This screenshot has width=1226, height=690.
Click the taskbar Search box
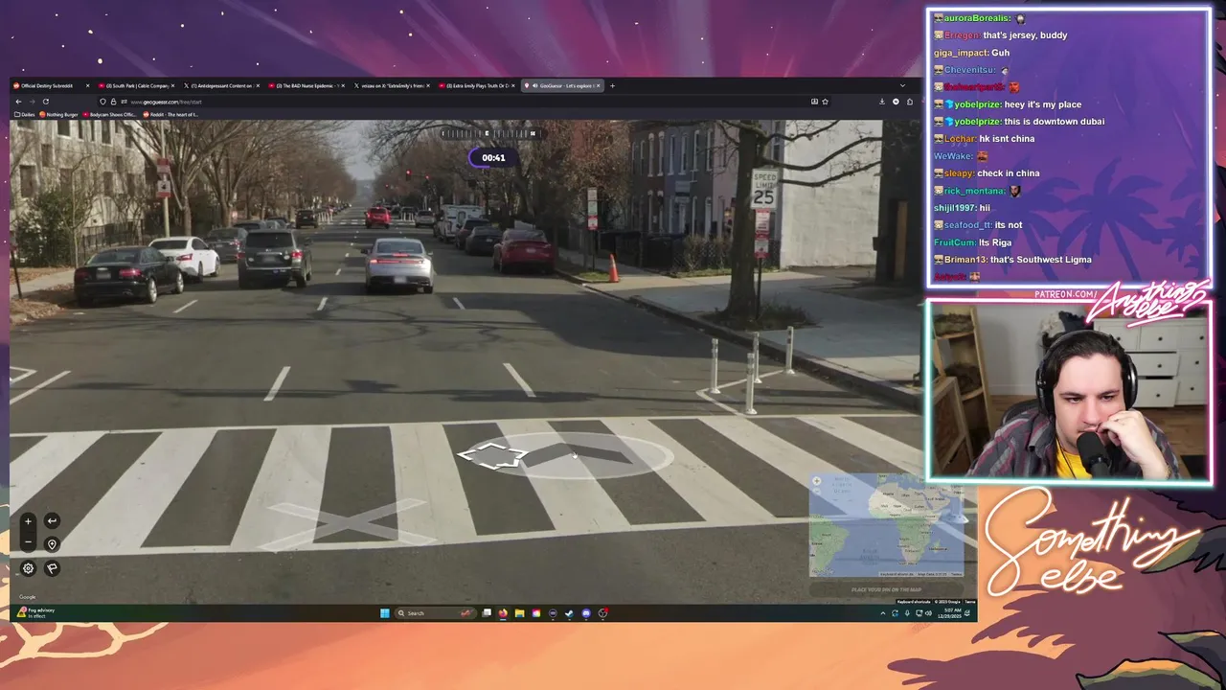[x=437, y=613]
